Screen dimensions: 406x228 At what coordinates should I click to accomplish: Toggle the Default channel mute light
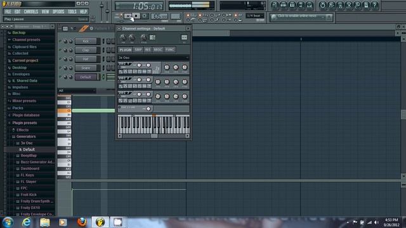(60, 77)
